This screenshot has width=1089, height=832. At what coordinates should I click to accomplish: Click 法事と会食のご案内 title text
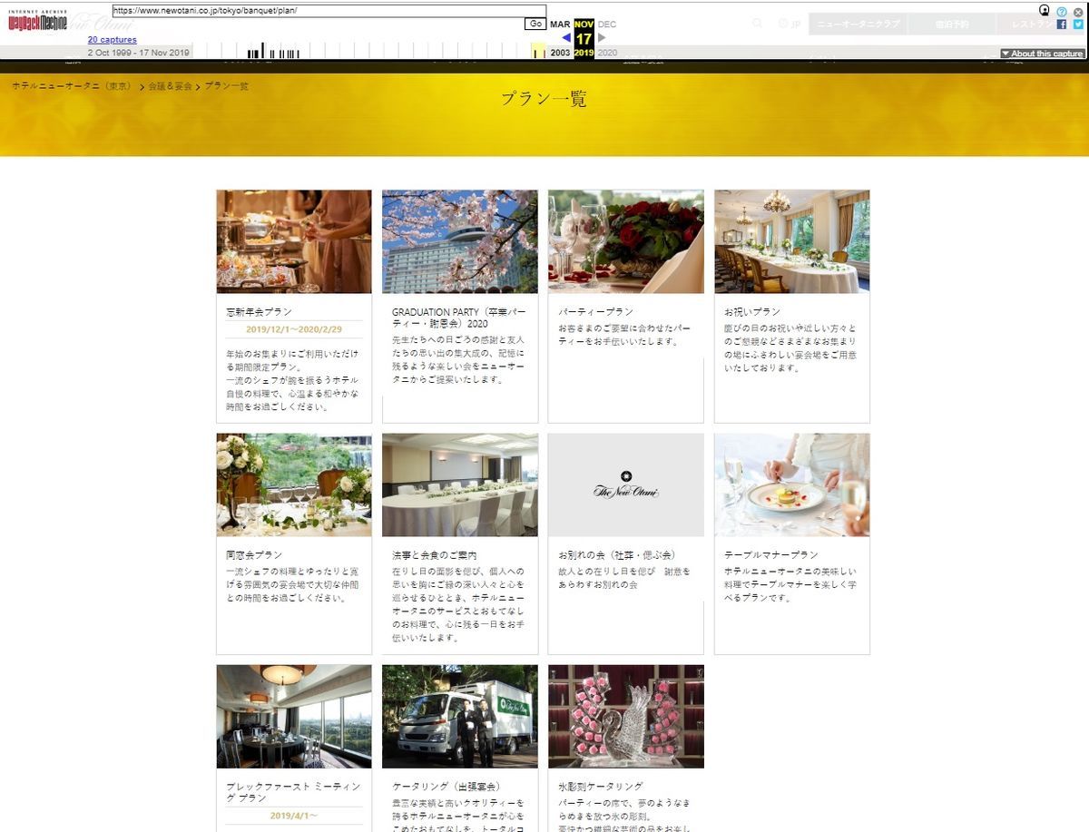pyautogui.click(x=435, y=554)
